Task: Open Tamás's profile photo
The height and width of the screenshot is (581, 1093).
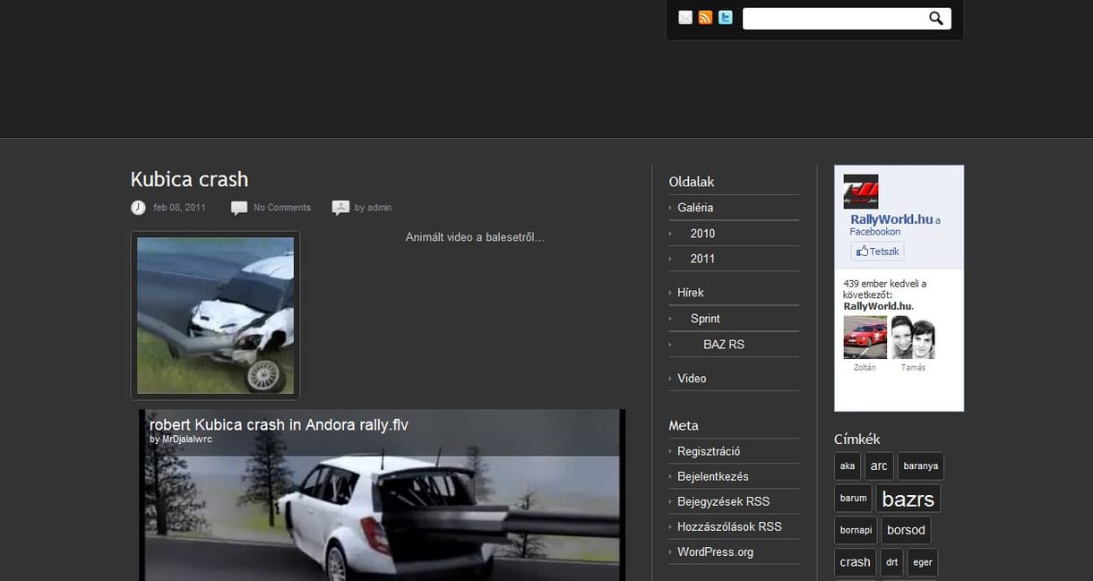Action: (913, 337)
